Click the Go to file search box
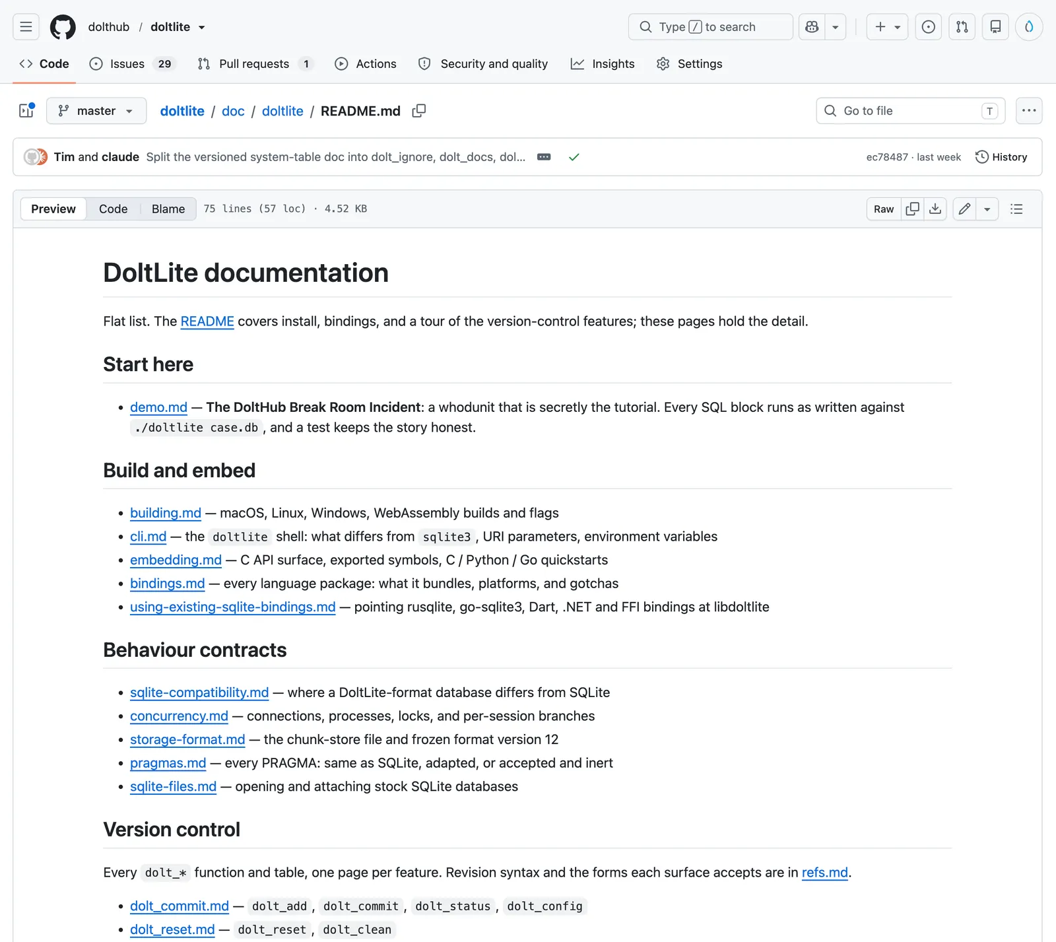Image resolution: width=1056 pixels, height=942 pixels. (x=911, y=111)
